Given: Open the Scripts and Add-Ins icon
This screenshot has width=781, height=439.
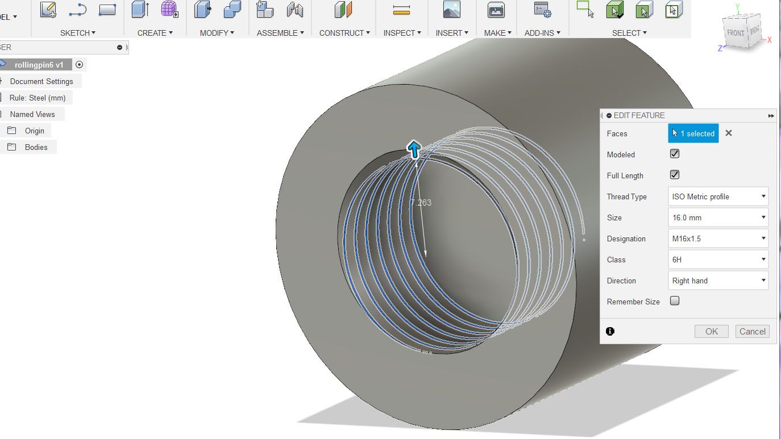Looking at the screenshot, I should (542, 10).
